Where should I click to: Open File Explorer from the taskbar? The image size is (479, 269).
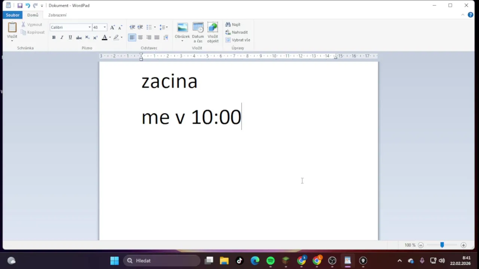pyautogui.click(x=224, y=260)
